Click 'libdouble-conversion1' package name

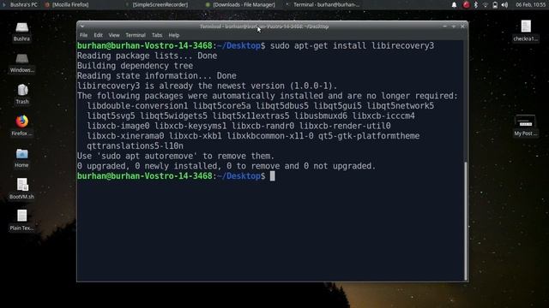tap(137, 106)
